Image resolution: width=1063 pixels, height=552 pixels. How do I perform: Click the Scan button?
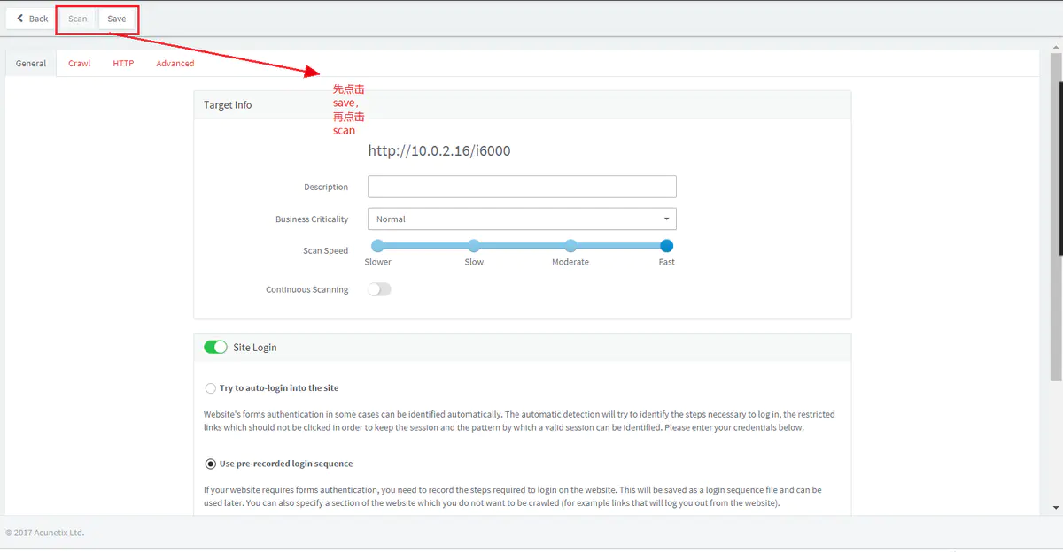point(78,19)
